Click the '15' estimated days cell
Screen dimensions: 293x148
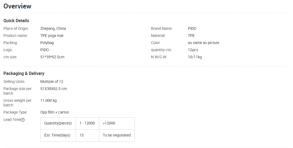tap(82, 135)
